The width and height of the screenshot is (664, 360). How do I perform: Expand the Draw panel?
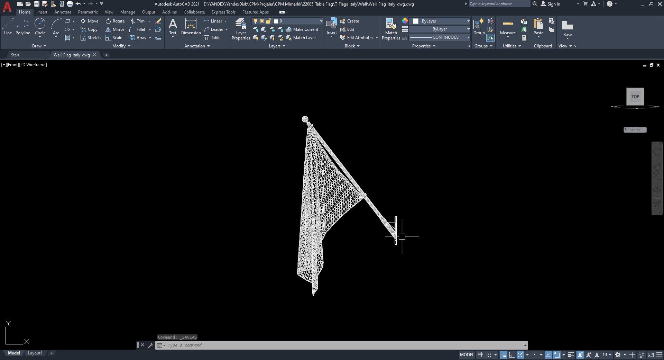click(39, 46)
